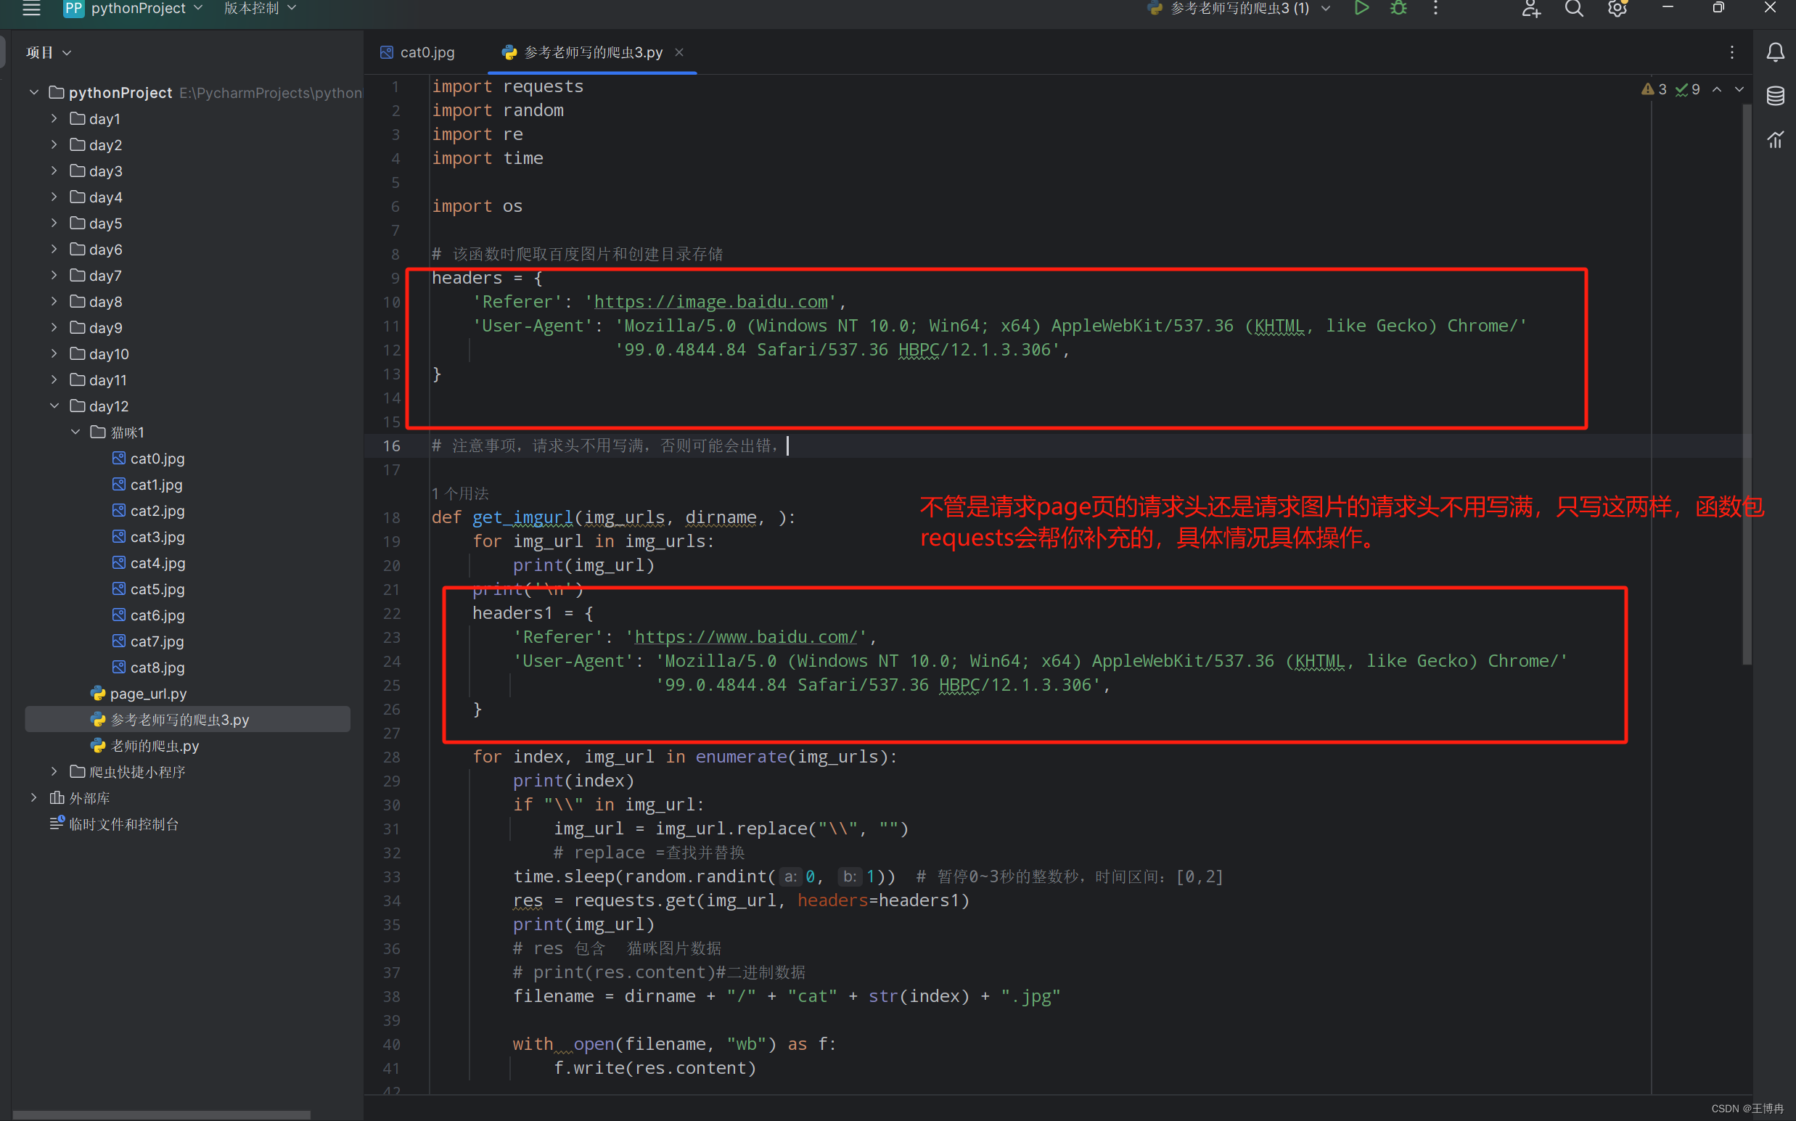Open editor tab options three-dot menu
Image resolution: width=1796 pixels, height=1121 pixels.
[x=1732, y=52]
